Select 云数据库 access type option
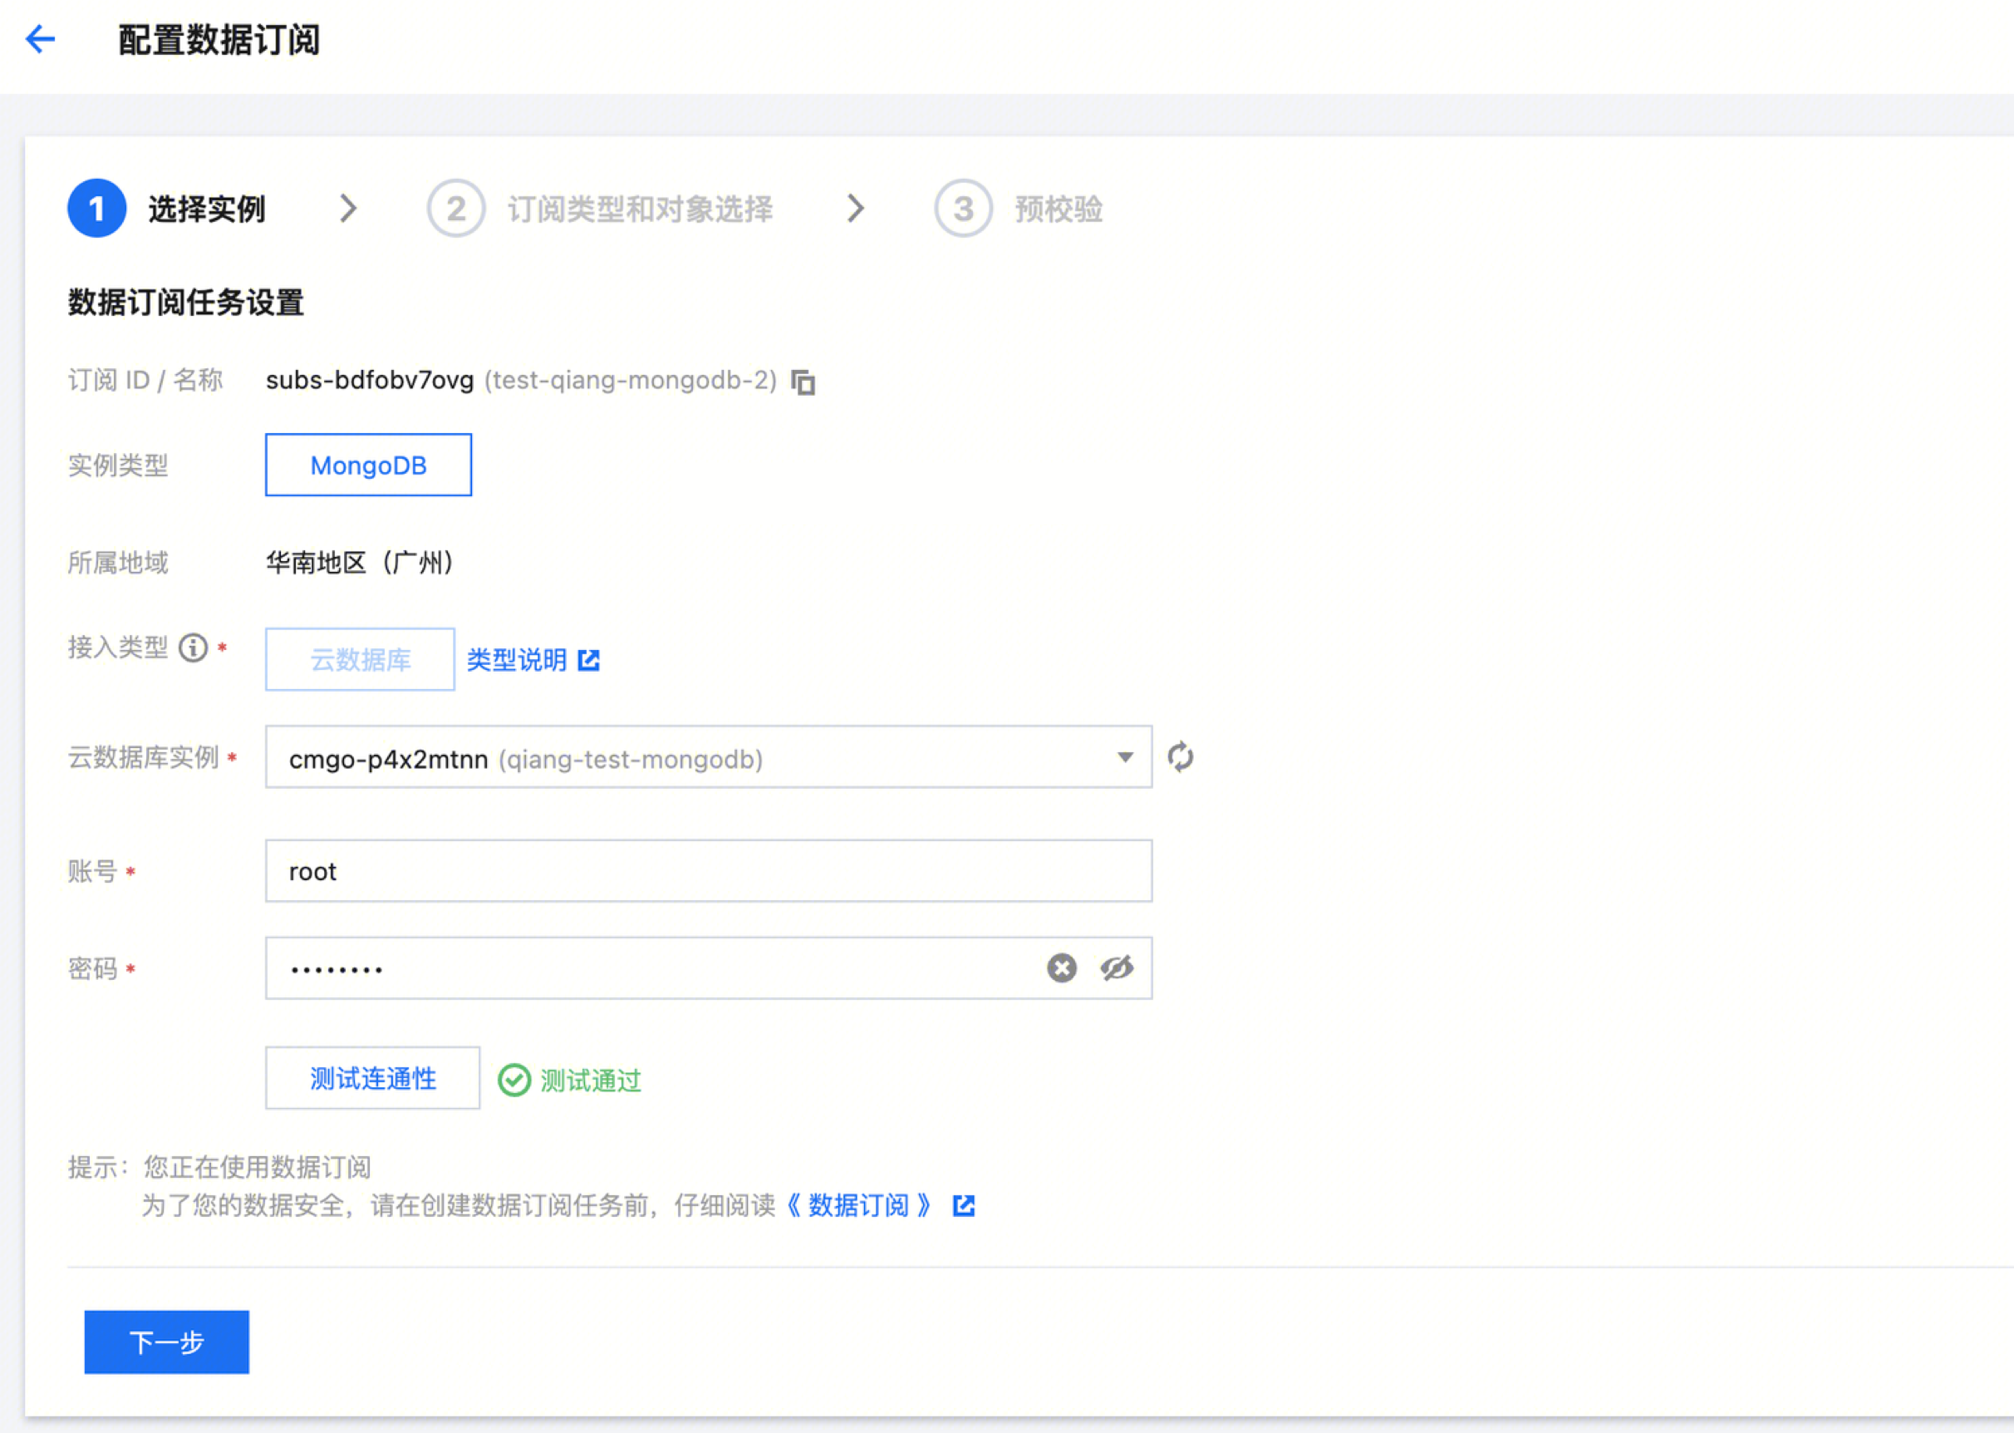 coord(360,660)
